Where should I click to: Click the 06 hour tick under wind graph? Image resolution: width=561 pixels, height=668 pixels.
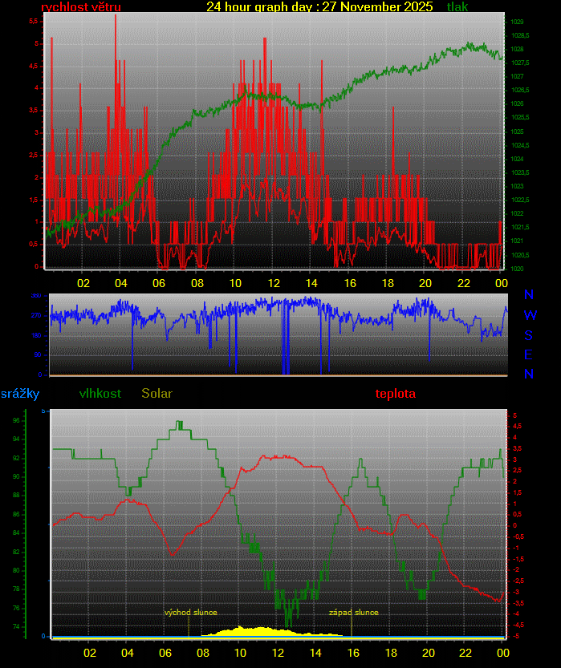point(158,283)
